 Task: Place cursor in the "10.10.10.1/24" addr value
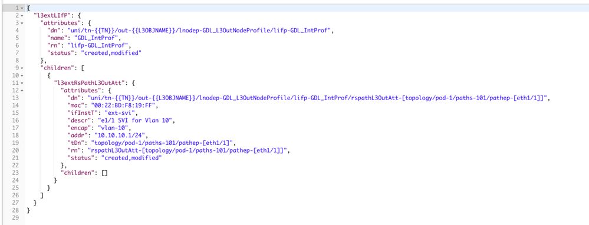click(x=108, y=135)
